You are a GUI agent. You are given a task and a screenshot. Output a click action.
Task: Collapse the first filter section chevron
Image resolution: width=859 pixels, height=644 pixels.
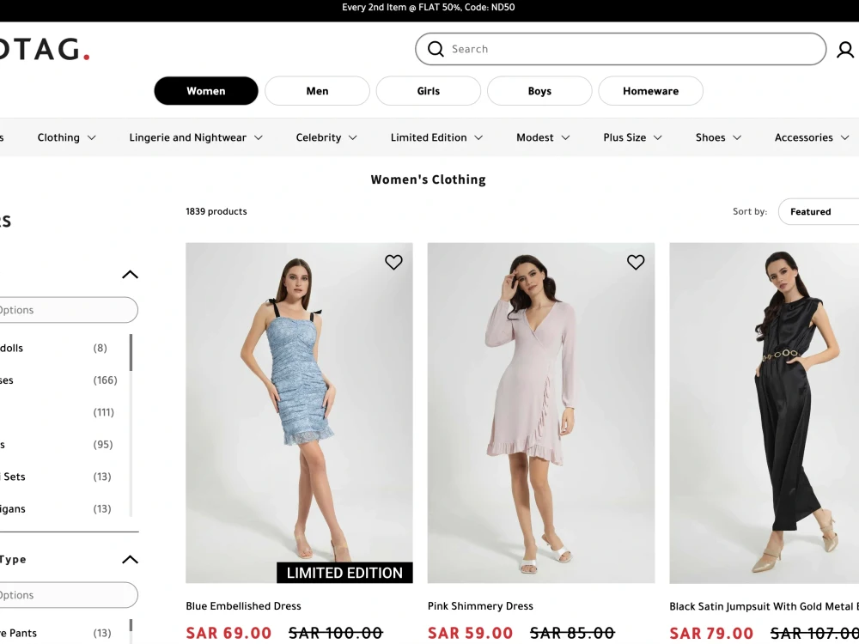tap(130, 275)
